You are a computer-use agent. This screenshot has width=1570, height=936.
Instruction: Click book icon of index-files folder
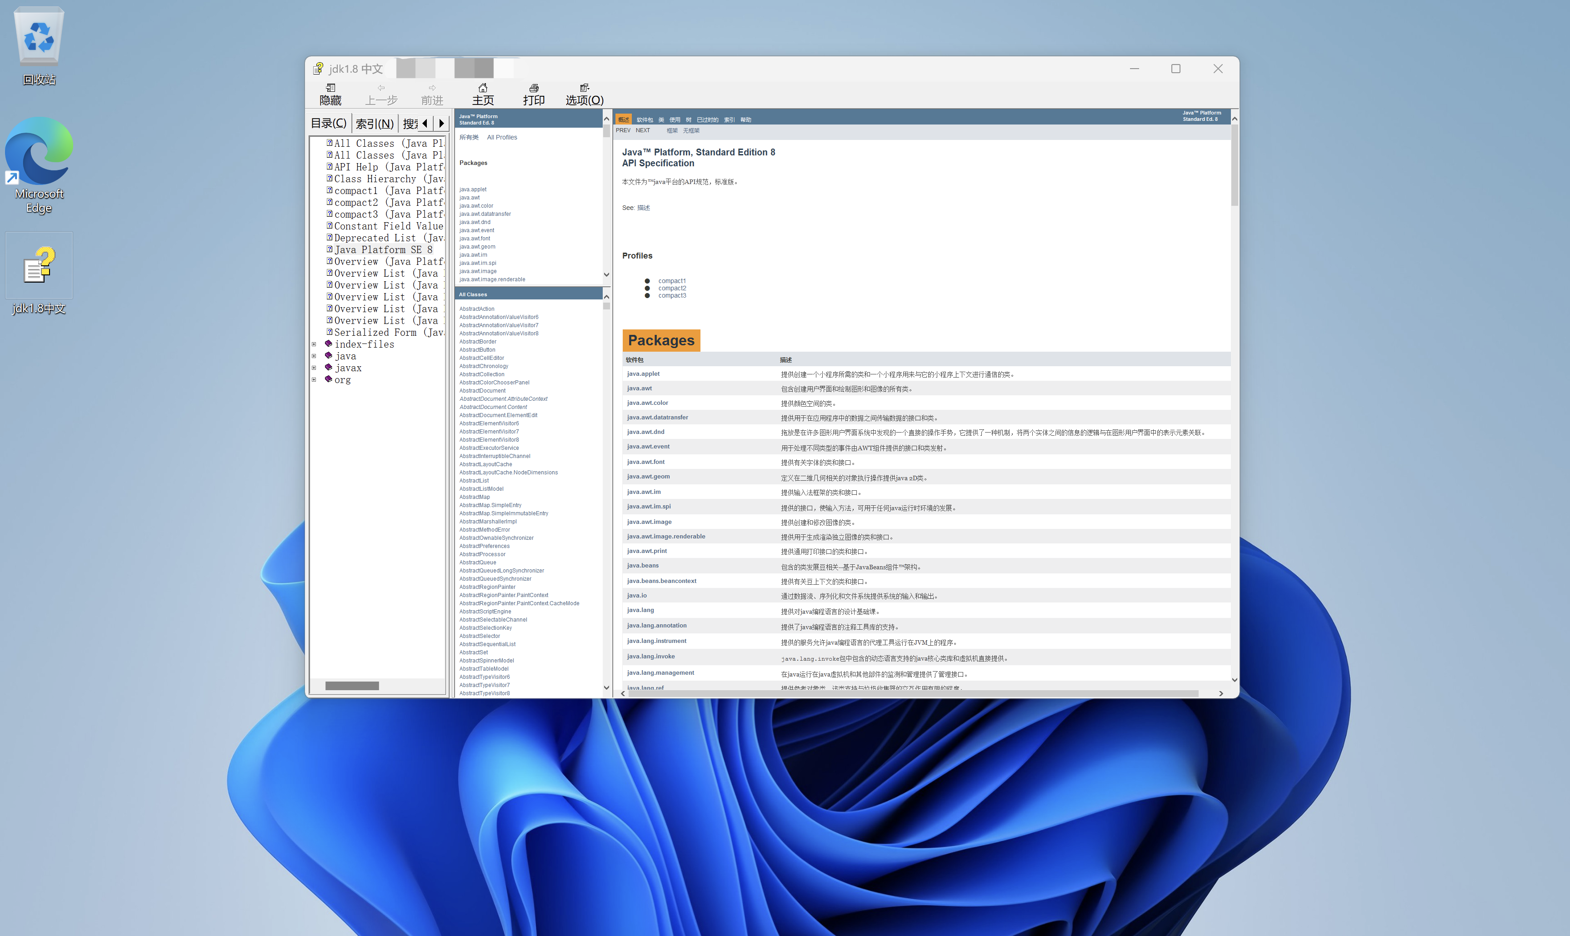pos(329,344)
